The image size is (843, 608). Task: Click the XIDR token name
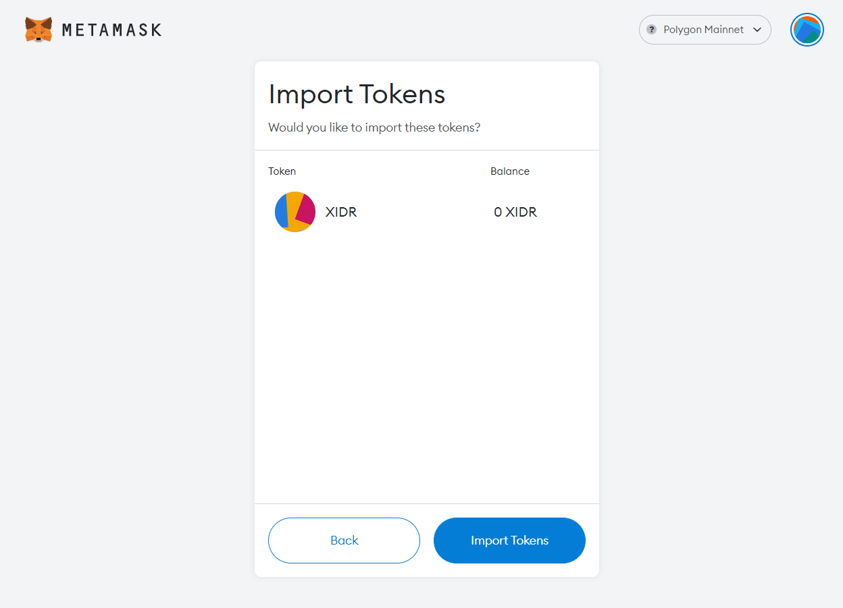[341, 212]
